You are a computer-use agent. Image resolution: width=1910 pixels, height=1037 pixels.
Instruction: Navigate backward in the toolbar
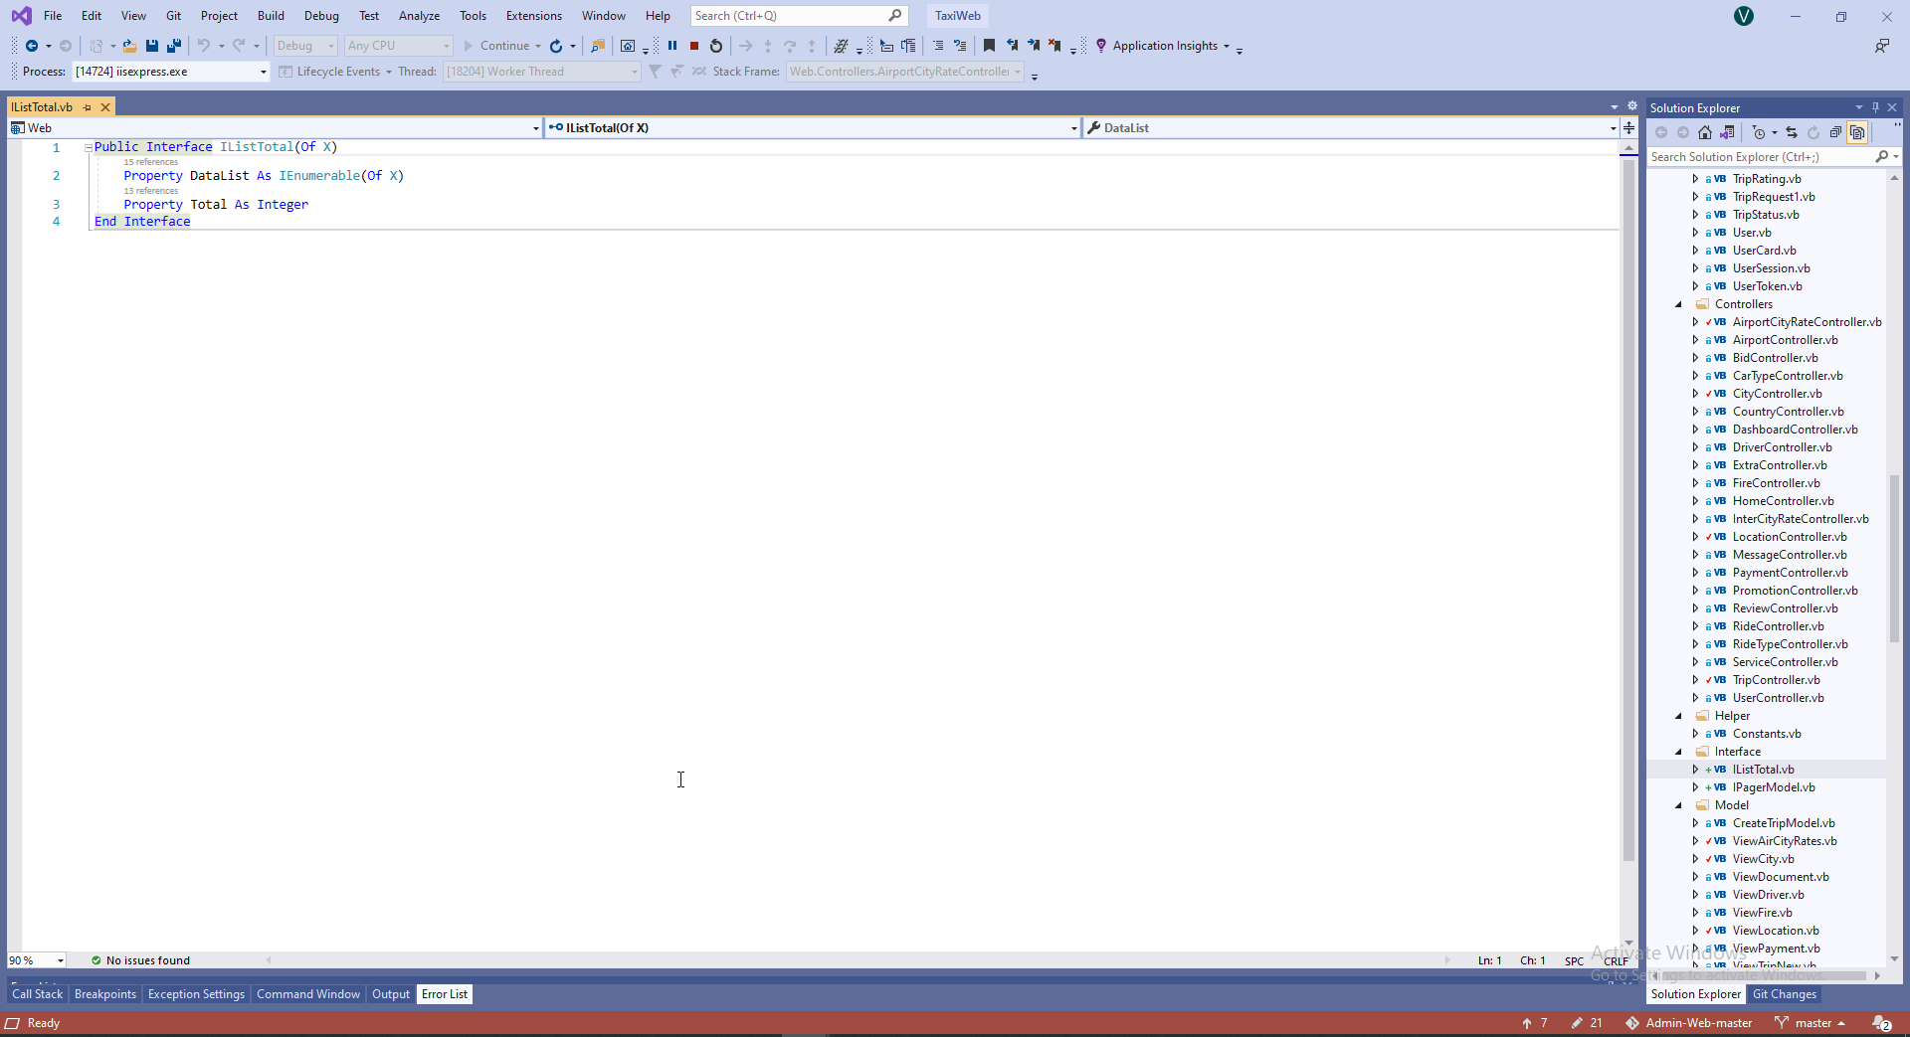[x=32, y=46]
